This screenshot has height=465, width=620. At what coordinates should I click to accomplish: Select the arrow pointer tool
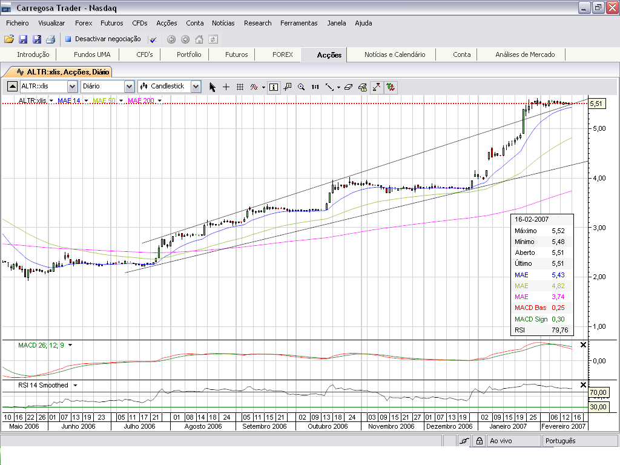coord(213,87)
